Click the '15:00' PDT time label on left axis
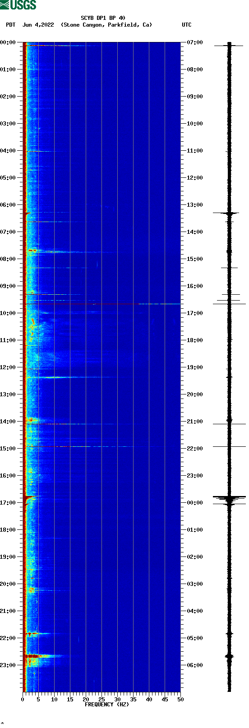This screenshot has height=728, width=249. point(8,449)
